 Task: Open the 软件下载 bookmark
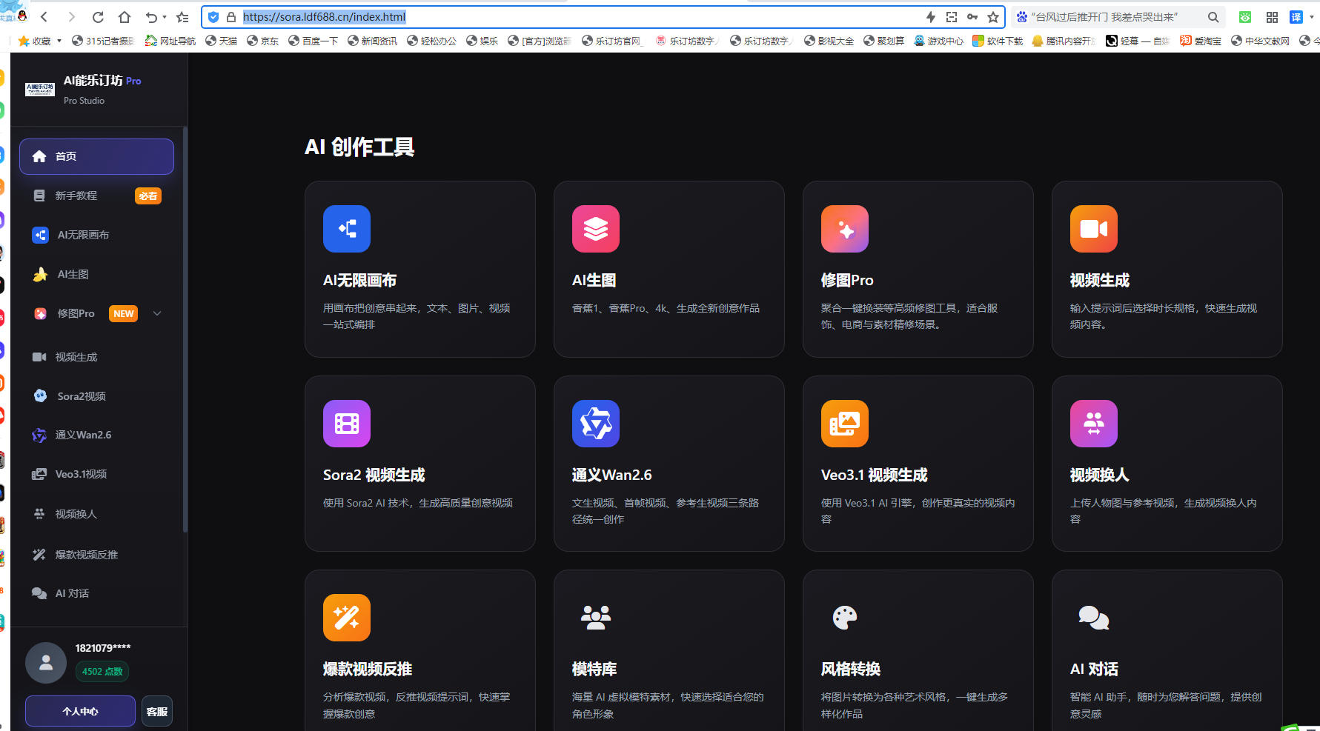(998, 41)
